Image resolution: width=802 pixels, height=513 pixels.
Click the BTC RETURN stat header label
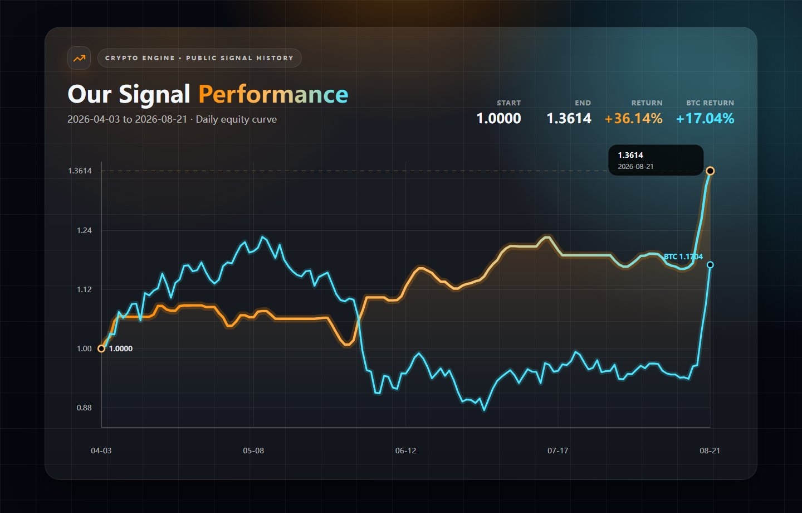(710, 103)
